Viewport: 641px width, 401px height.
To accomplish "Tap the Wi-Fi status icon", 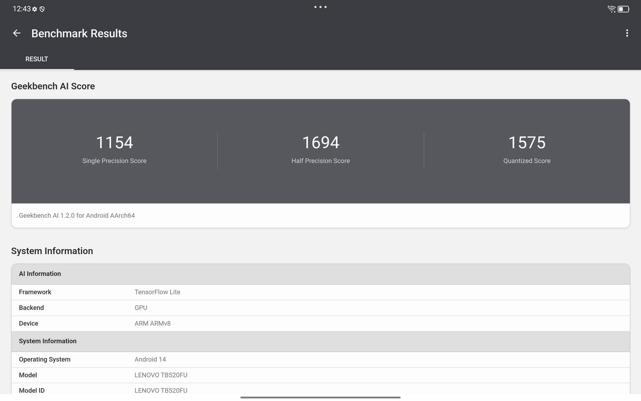I will tap(611, 9).
